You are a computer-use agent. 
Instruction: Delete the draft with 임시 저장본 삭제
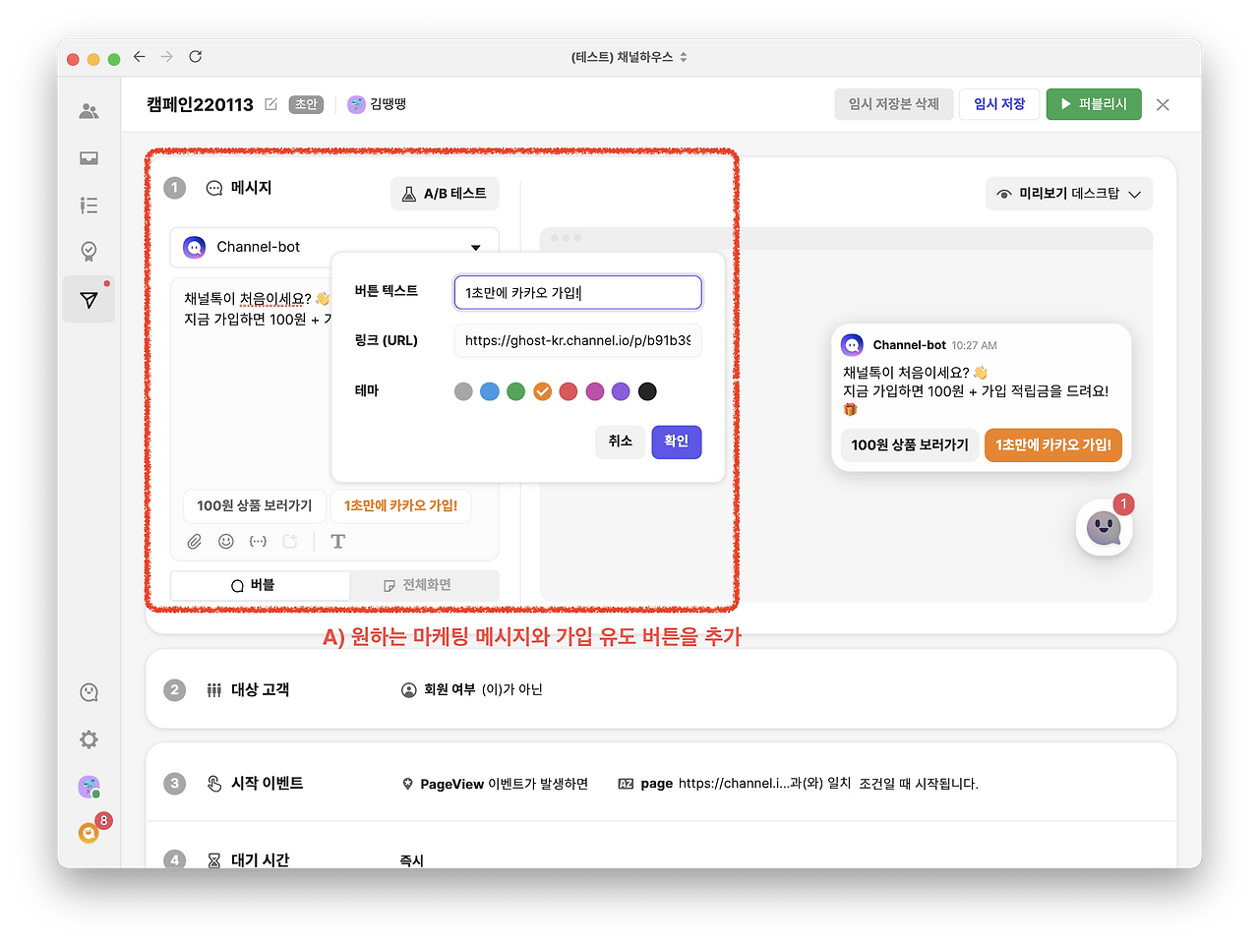[x=894, y=104]
